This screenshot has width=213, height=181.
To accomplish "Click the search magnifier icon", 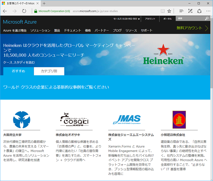I will (x=207, y=19).
